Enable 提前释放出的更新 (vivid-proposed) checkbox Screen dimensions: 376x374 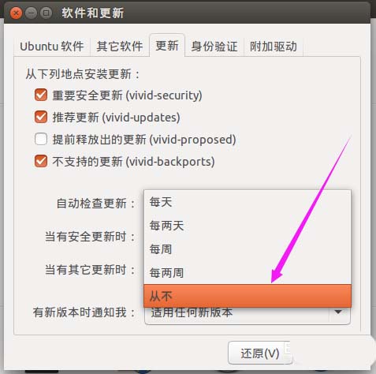tap(41, 139)
